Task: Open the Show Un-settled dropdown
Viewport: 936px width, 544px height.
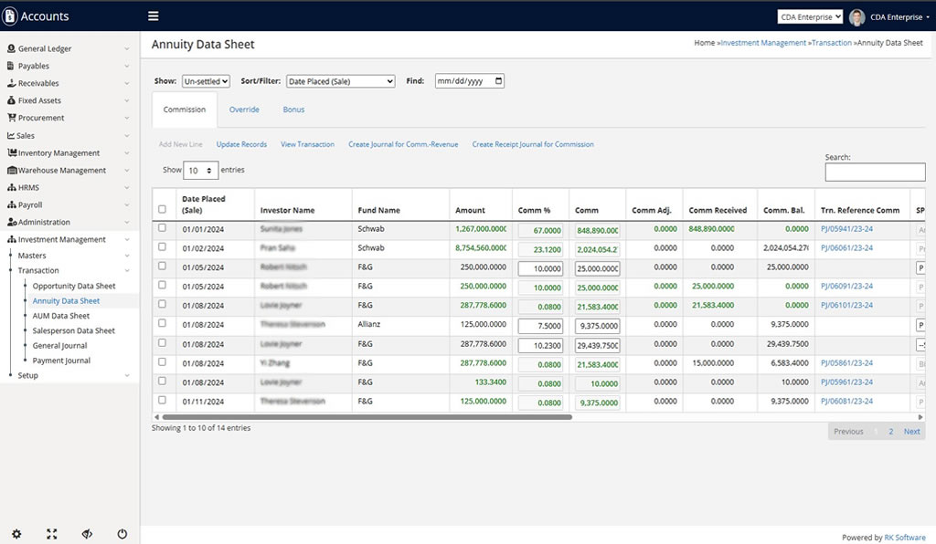Action: [x=206, y=81]
